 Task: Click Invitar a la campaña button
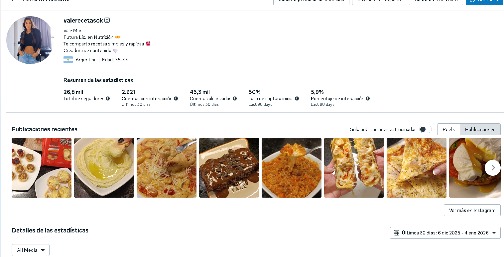click(379, 1)
